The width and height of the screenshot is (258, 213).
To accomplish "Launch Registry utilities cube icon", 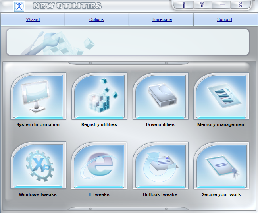I will pyautogui.click(x=99, y=96).
